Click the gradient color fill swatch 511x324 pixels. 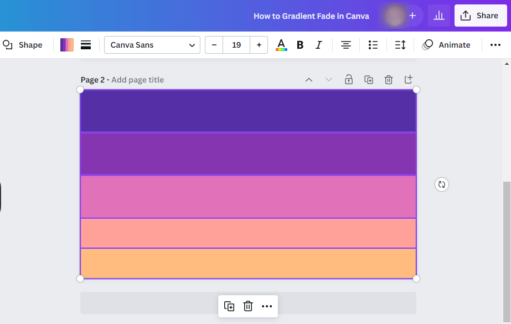coord(66,45)
